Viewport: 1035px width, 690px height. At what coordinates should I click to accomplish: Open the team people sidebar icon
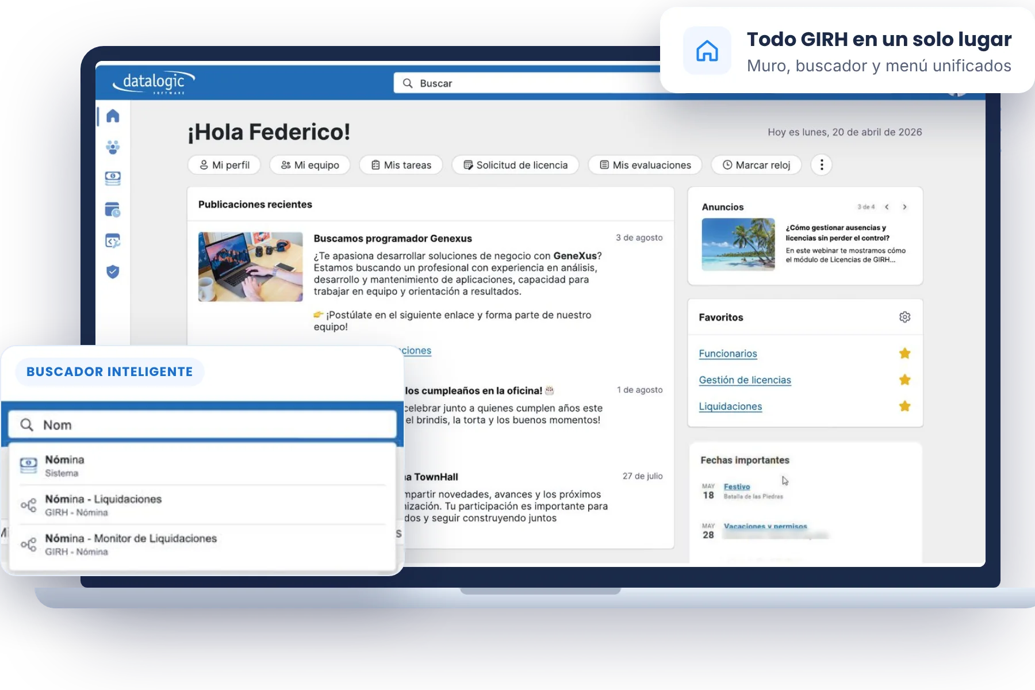(x=113, y=147)
